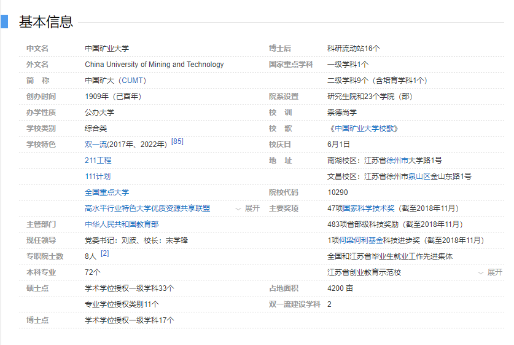Open the 双一流 link
This screenshot has width=514, height=345.
pyautogui.click(x=96, y=145)
